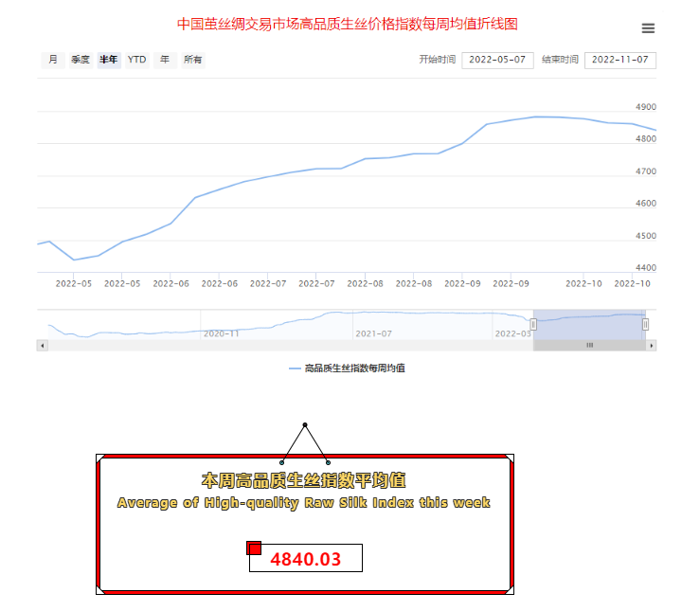Set range to 年 (one year)

165,60
